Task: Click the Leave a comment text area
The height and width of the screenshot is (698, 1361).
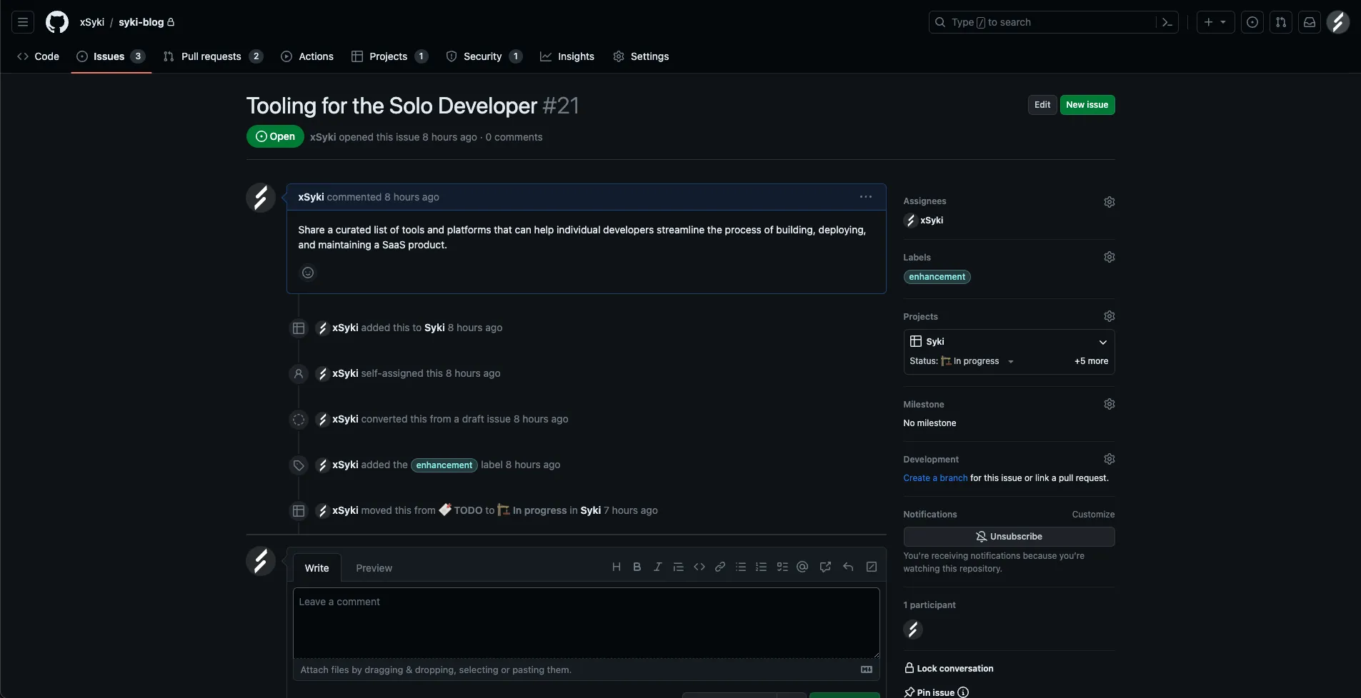Action: pos(586,622)
